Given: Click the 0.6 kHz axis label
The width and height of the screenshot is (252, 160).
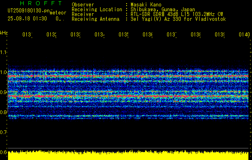Looking at the screenshot, I should pos(3,152).
